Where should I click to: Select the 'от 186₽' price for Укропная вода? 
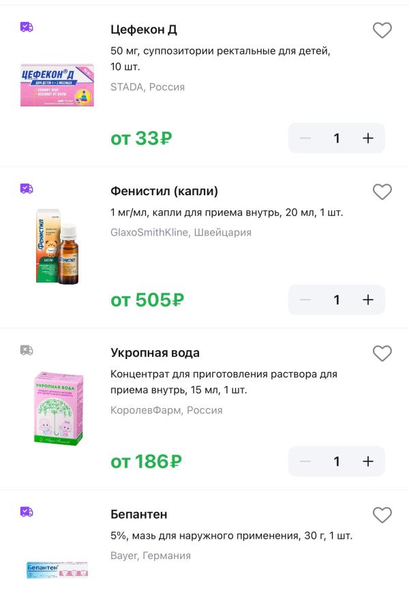pyautogui.click(x=146, y=461)
